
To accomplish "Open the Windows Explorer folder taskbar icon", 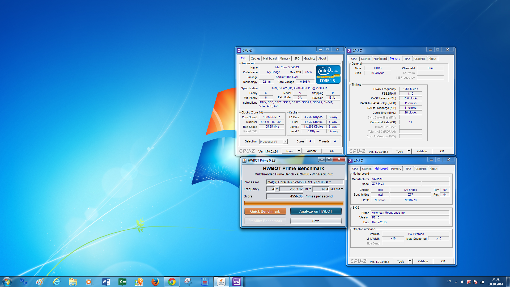I will coord(73,282).
